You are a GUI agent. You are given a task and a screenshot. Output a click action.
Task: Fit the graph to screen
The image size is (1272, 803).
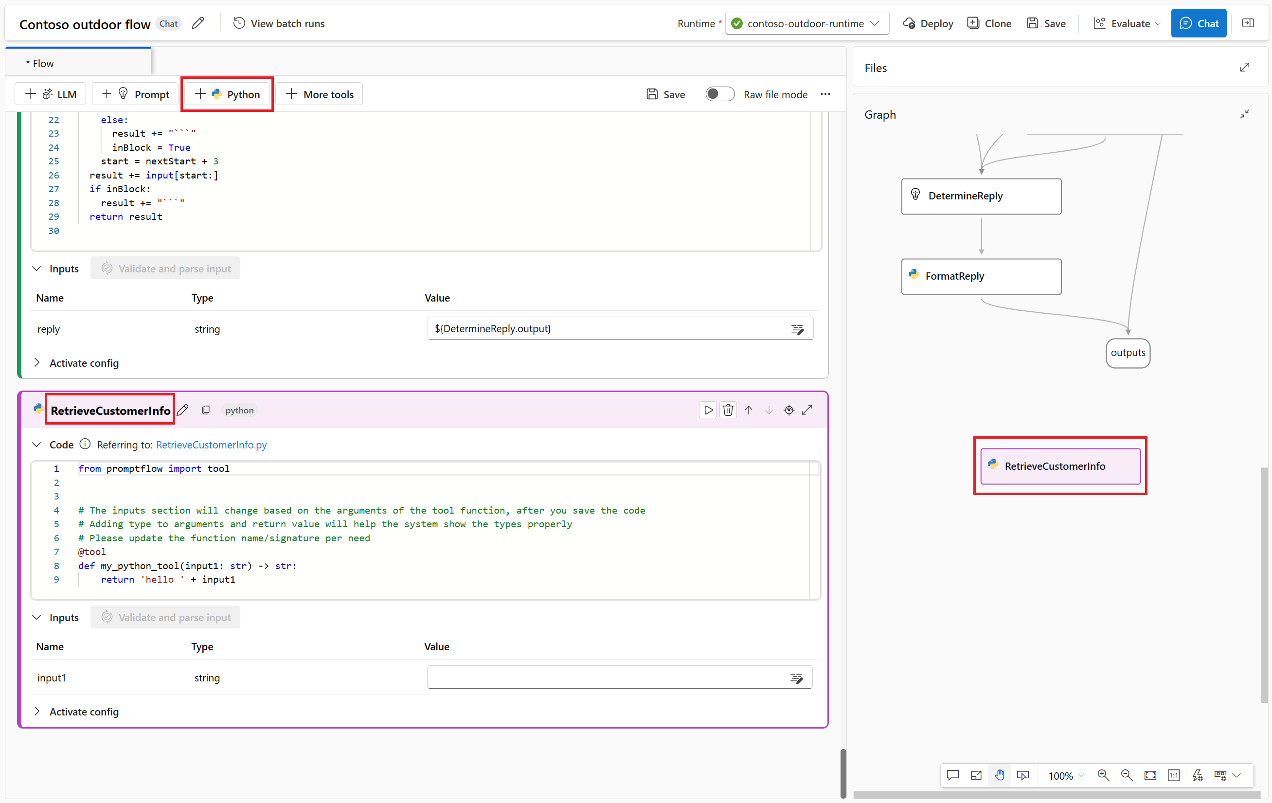pyautogui.click(x=1150, y=775)
